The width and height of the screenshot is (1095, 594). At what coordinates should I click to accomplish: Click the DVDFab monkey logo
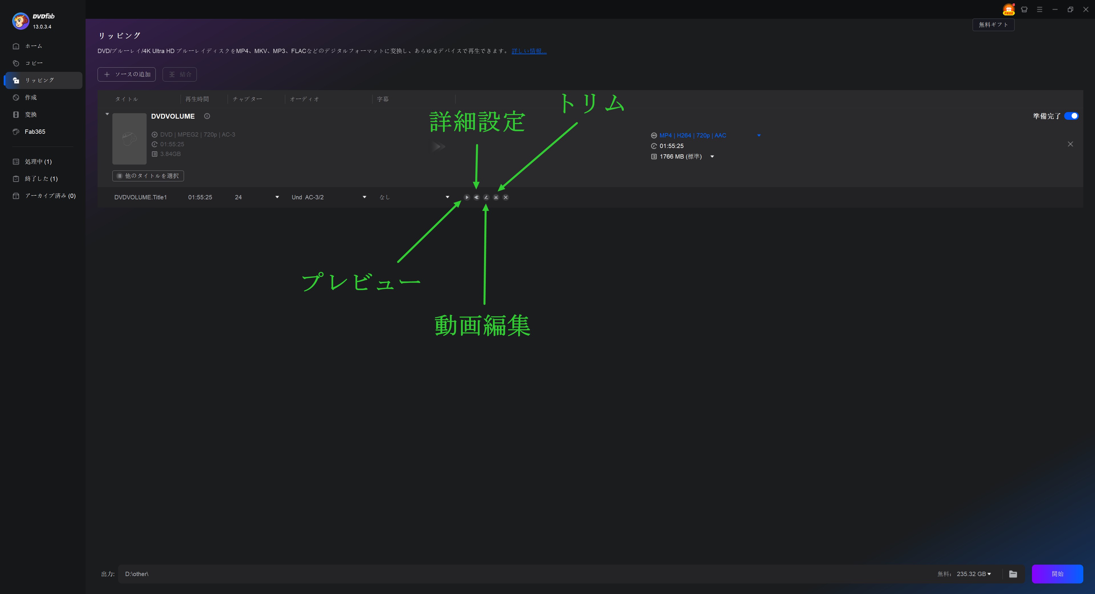21,21
